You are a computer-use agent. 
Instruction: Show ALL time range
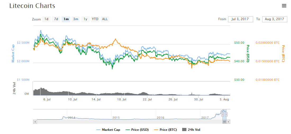point(105,19)
